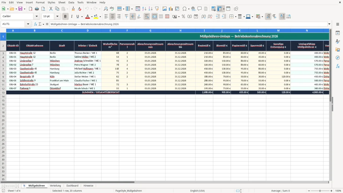
Task: Open the Function Wizard fx icon
Action: tap(35, 24)
